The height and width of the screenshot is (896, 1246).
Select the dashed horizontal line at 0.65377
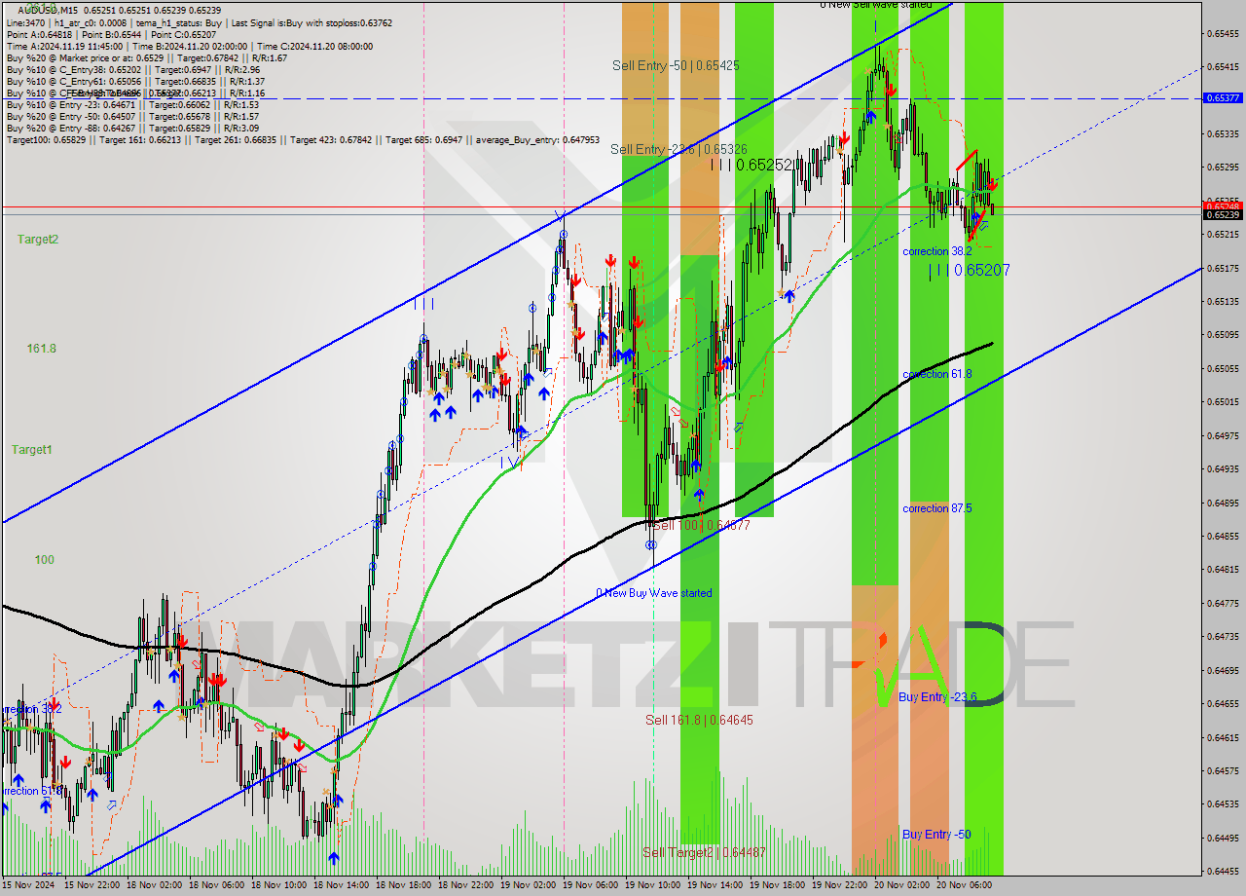coord(602,98)
